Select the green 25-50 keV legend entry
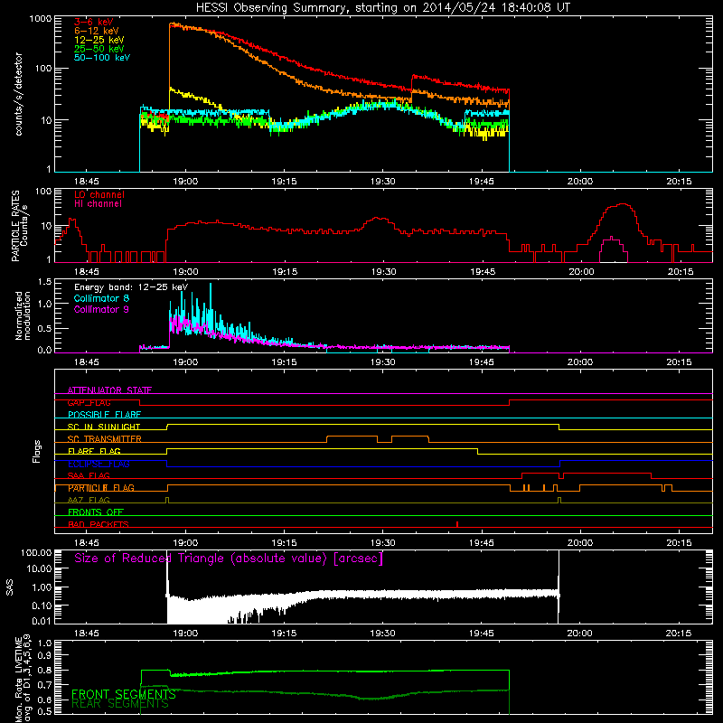This screenshot has width=723, height=723. pos(99,49)
